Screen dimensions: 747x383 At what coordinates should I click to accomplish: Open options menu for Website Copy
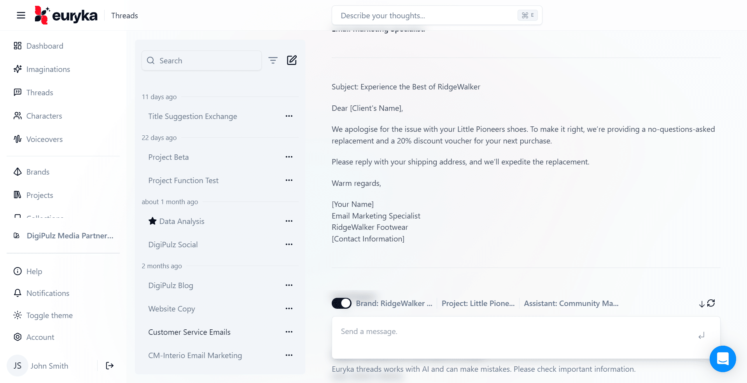(x=289, y=308)
